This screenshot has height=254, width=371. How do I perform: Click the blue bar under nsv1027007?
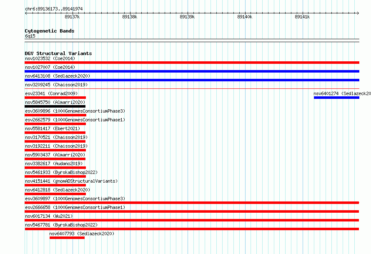point(192,71)
